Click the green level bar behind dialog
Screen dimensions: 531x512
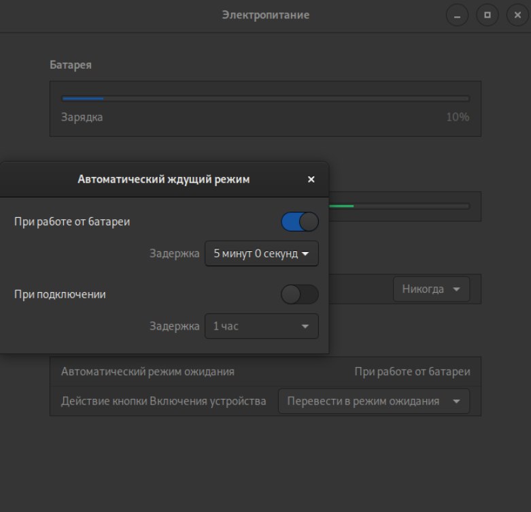coord(399,206)
